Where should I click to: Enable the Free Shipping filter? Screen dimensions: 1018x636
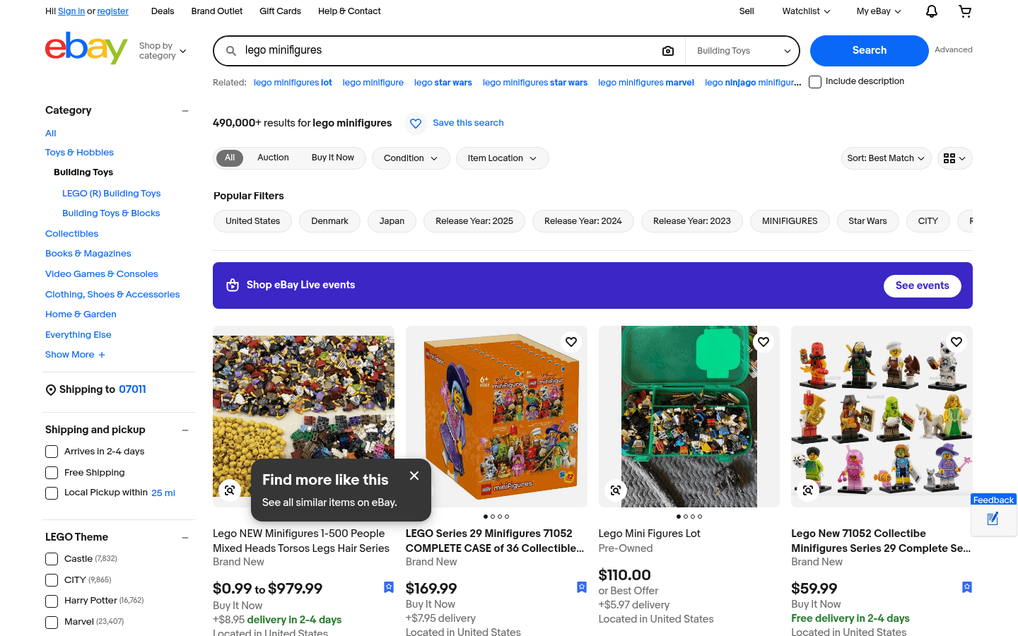52,473
